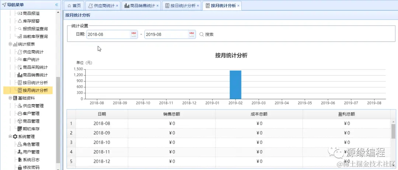Viewport: 398px width, 170px height.
Task: Open 商品报溢 in the sidebar
Action: pyautogui.click(x=31, y=13)
